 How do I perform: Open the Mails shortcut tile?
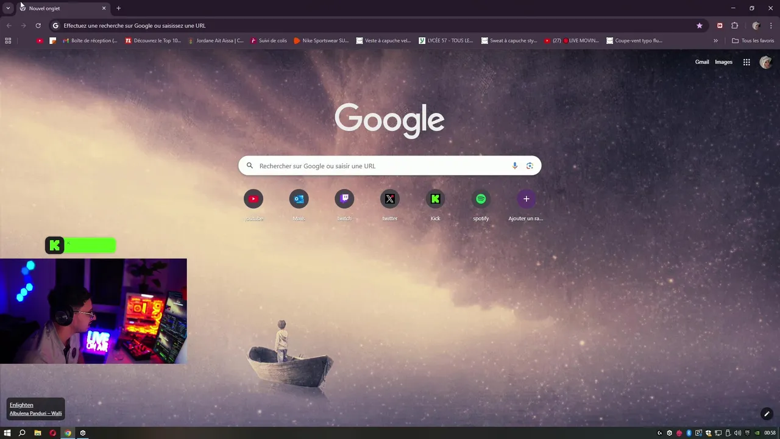[299, 205]
